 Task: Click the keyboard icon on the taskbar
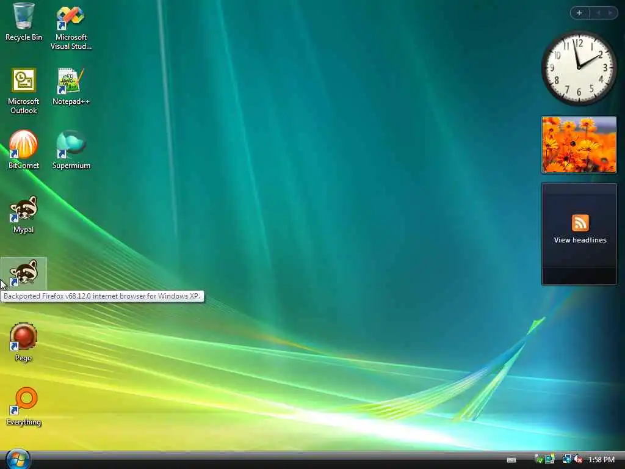coord(511,460)
